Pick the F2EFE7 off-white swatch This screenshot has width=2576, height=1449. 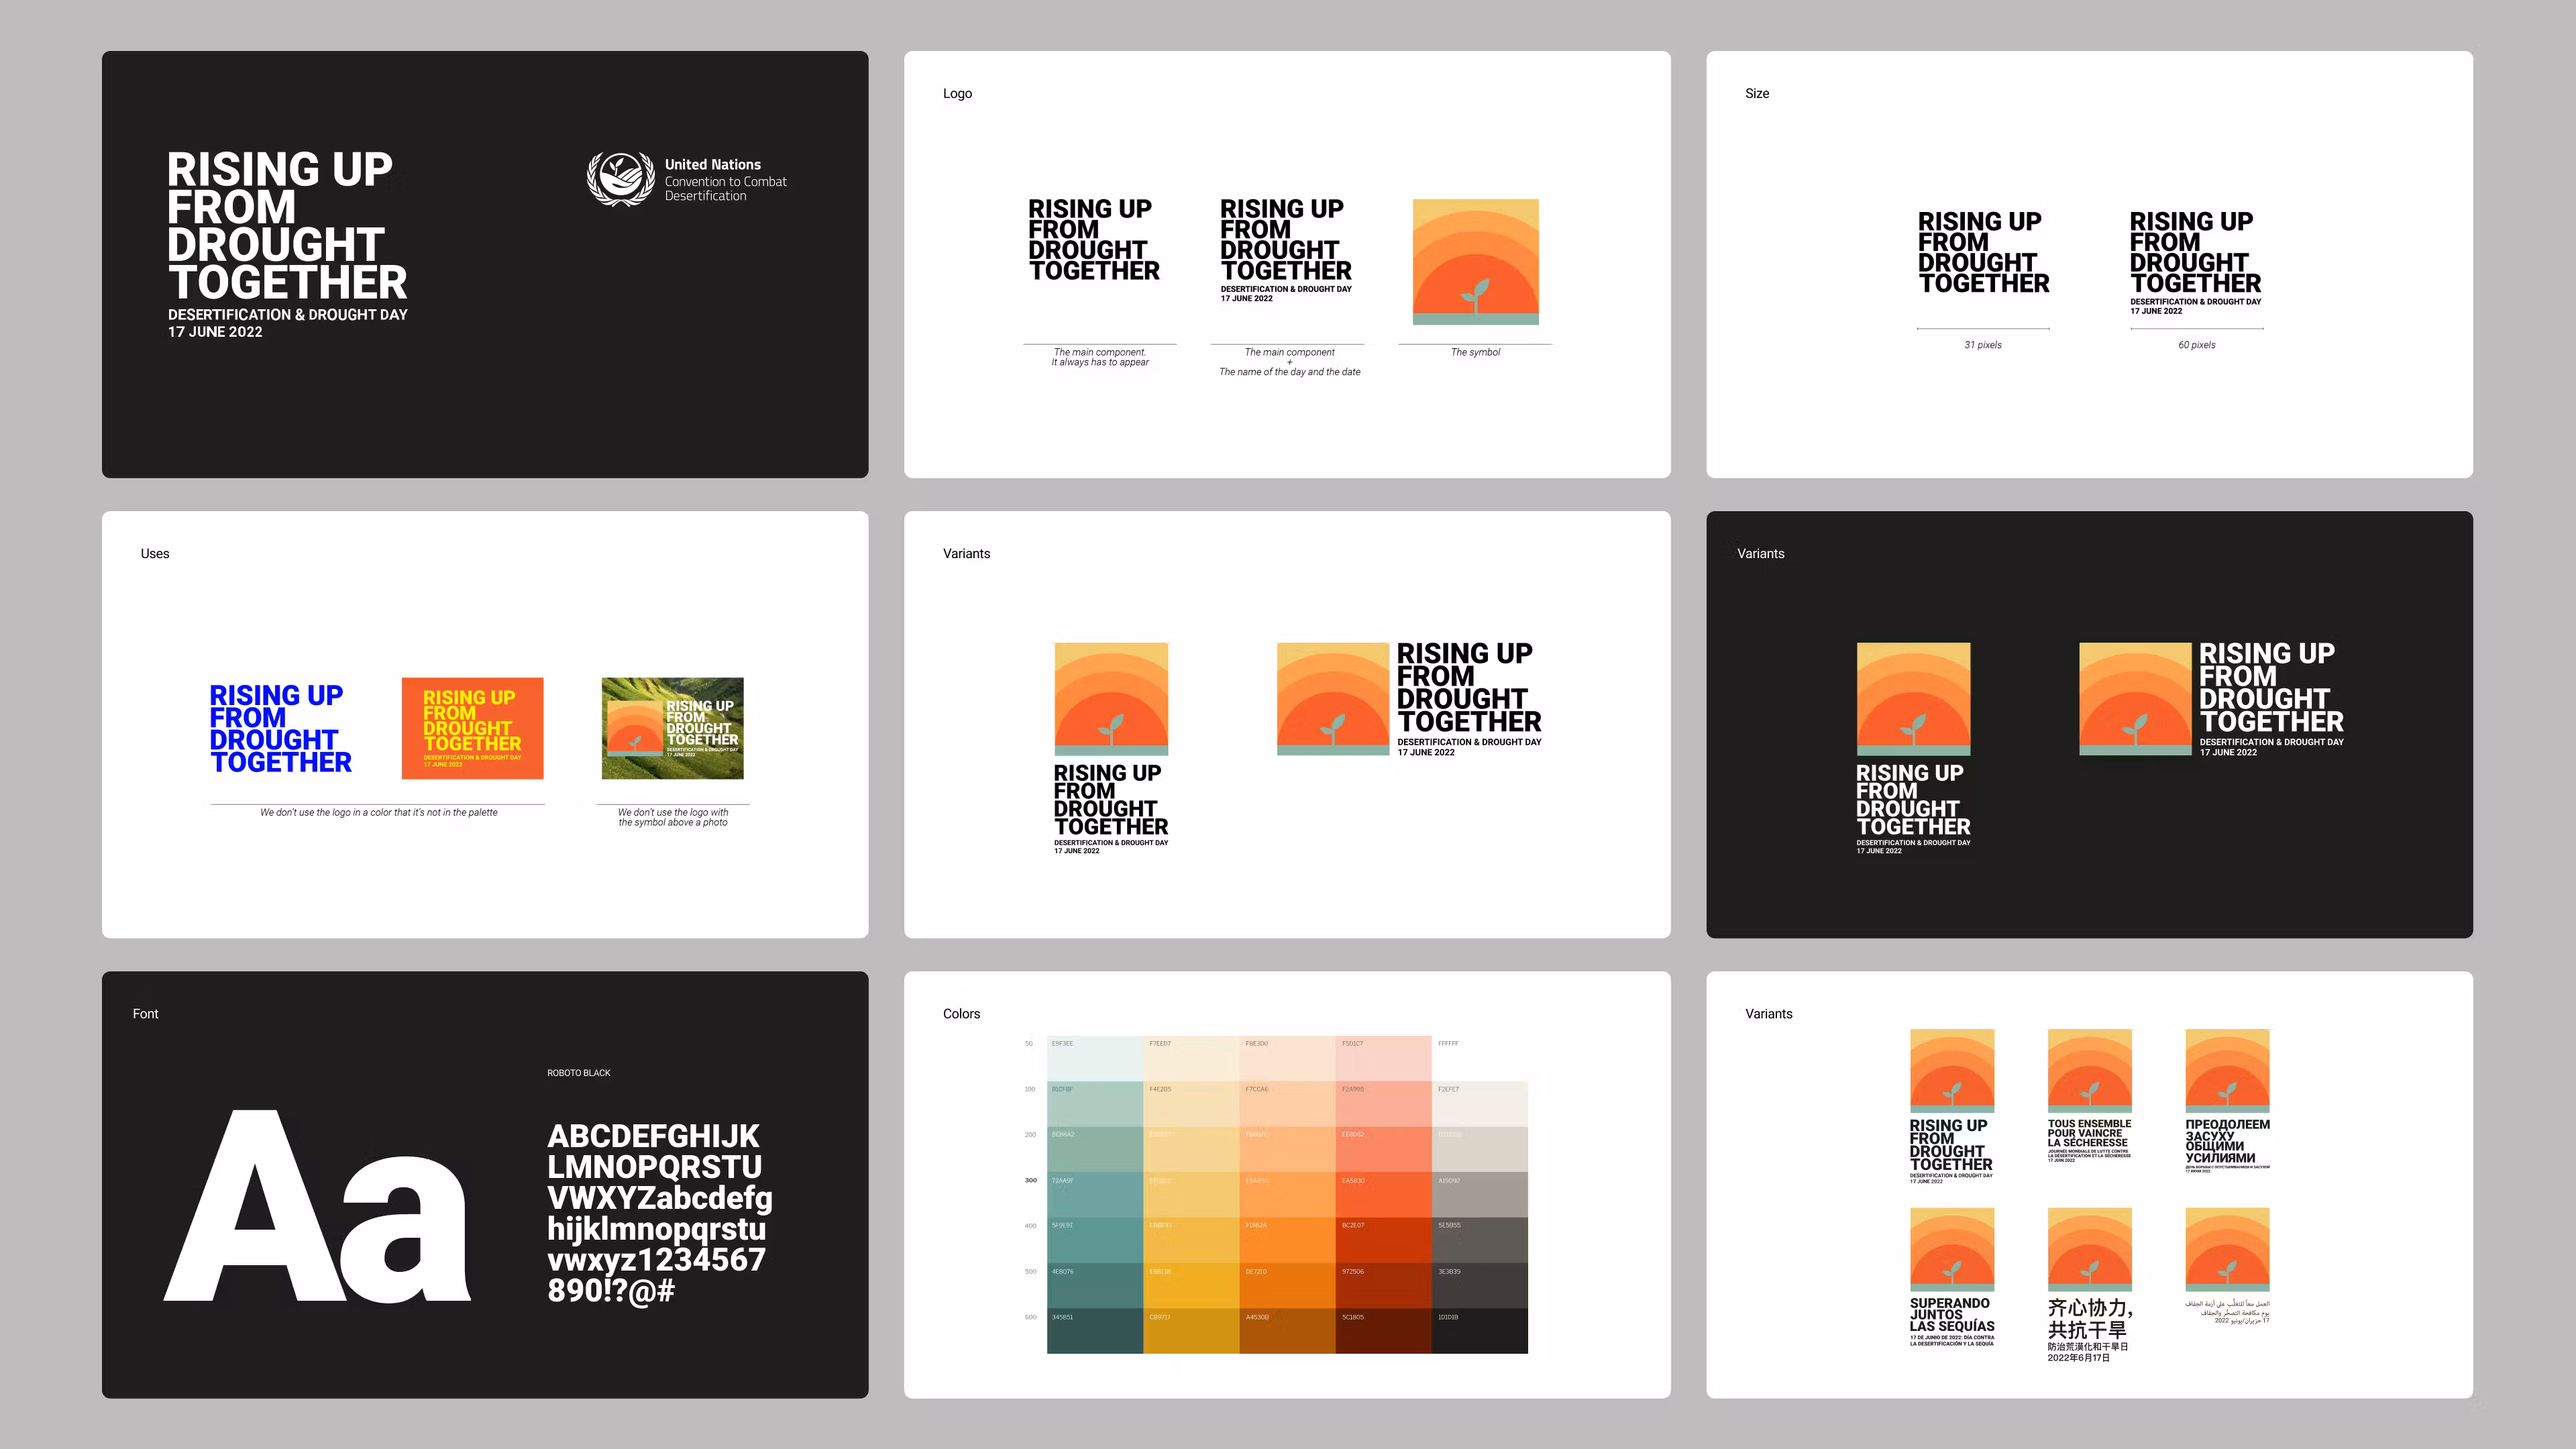(1480, 1104)
